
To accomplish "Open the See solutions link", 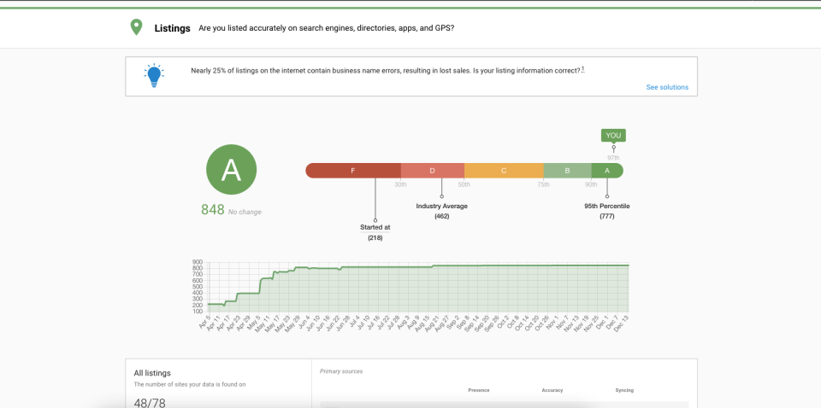I will coord(666,87).
